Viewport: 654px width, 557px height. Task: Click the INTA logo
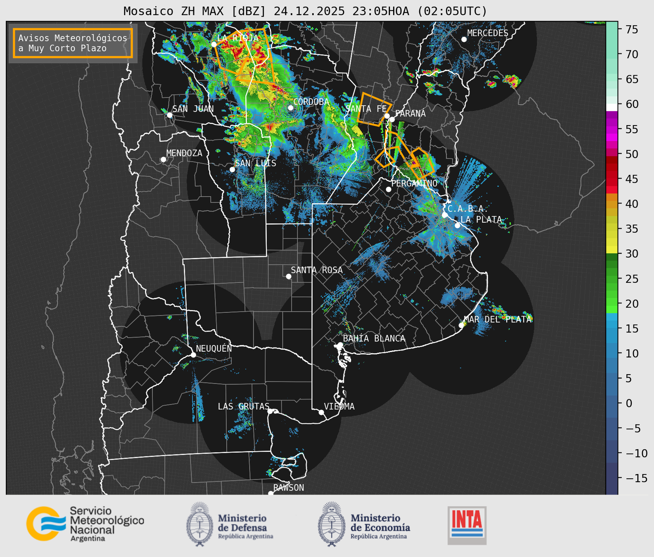[x=467, y=525]
